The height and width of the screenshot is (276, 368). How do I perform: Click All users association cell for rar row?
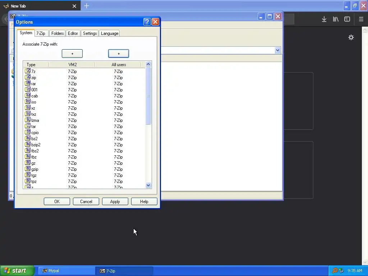point(118,83)
